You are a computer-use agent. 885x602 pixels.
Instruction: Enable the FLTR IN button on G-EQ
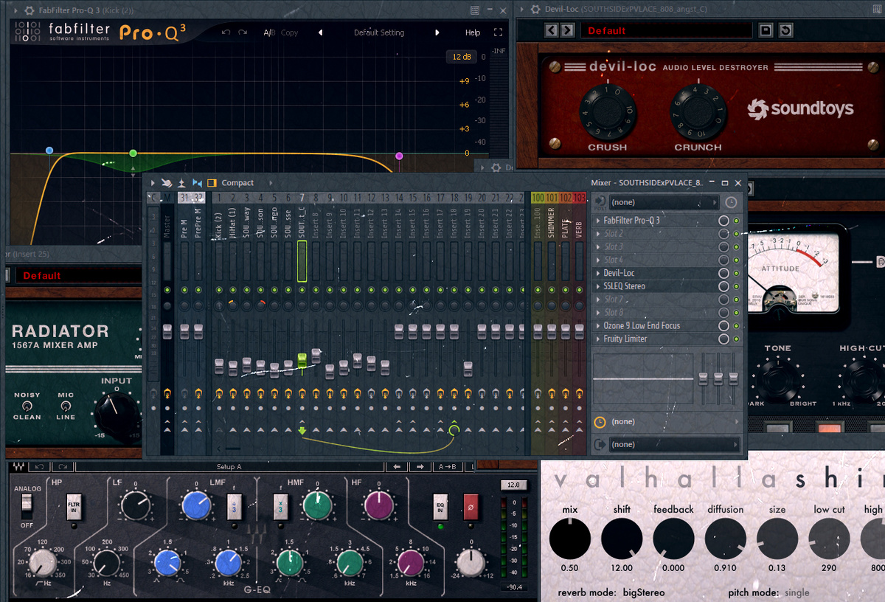pyautogui.click(x=73, y=508)
